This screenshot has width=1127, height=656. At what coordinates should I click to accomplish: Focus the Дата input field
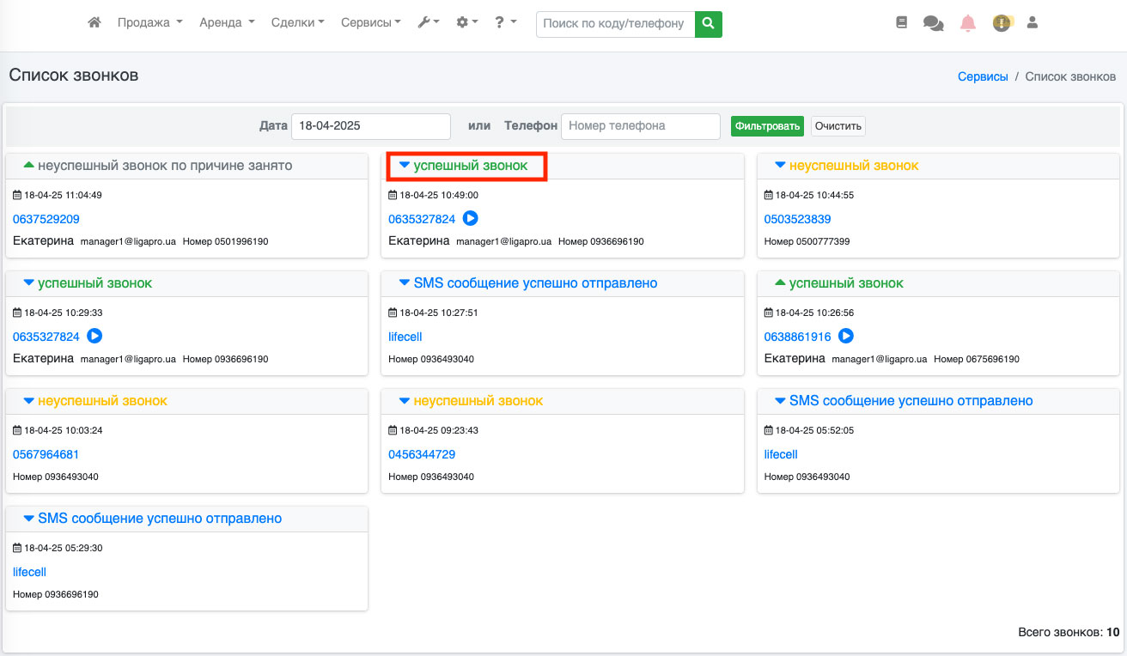tap(370, 126)
